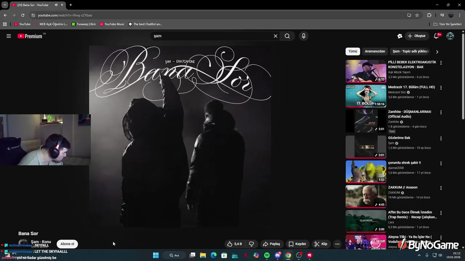465x261 pixels.
Task: Open Windows Start menu
Action: 156,255
